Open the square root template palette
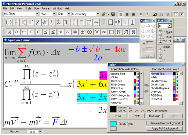Viewport: 188px width, 135px height. pyautogui.click(x=45, y=22)
